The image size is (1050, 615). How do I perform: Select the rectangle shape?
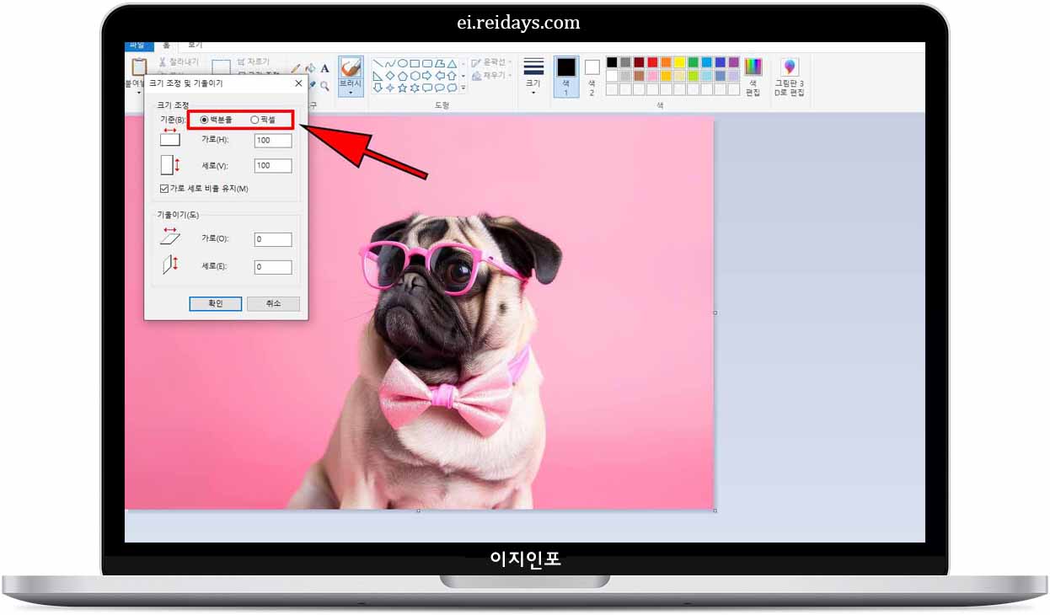(415, 63)
